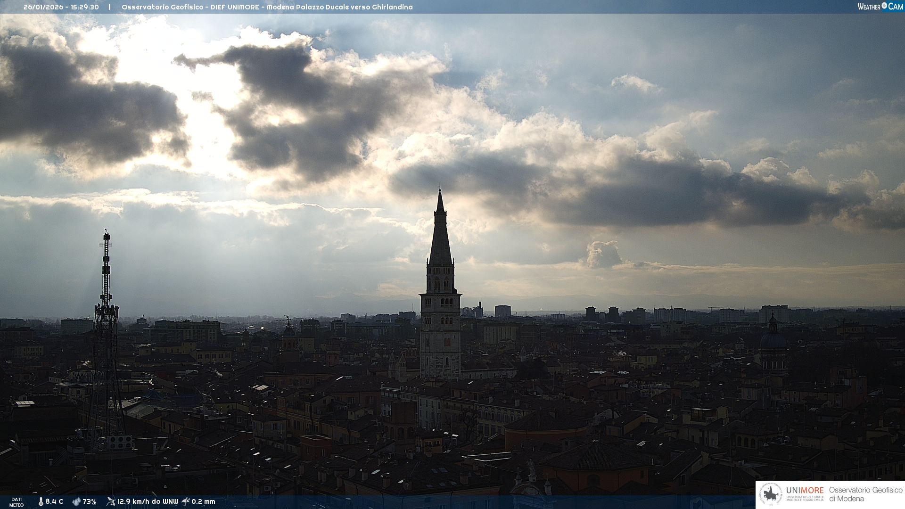
Task: Click the 0.2 mm rainfall value
Action: click(x=203, y=501)
